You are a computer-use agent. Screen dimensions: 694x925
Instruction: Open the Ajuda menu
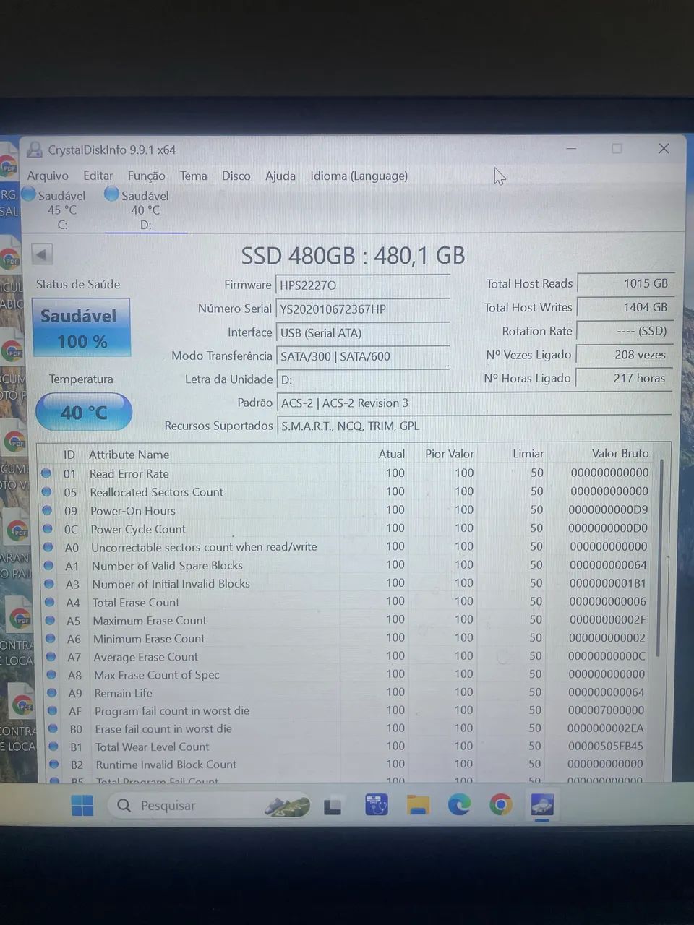(x=280, y=176)
